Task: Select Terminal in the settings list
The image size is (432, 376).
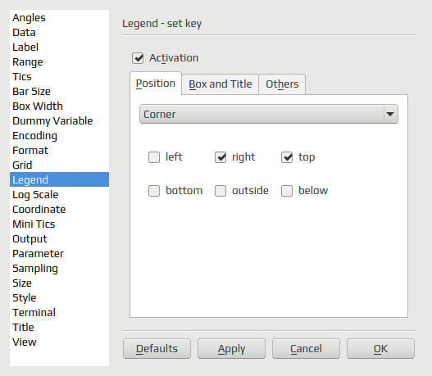Action: pos(59,313)
